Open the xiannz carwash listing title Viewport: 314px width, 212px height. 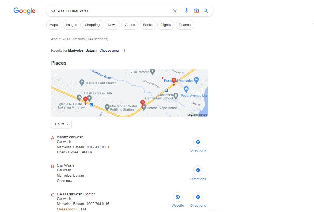[70, 137]
